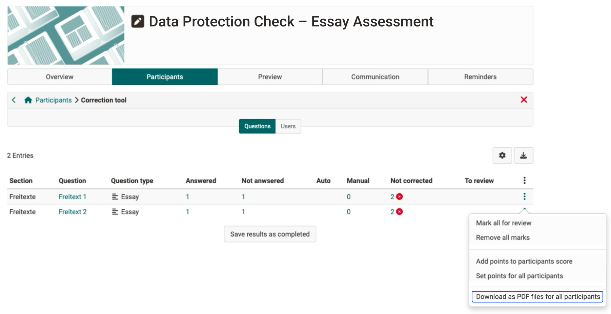Select the Questions toggle view
Viewport: 611px width, 314px height.
click(257, 126)
